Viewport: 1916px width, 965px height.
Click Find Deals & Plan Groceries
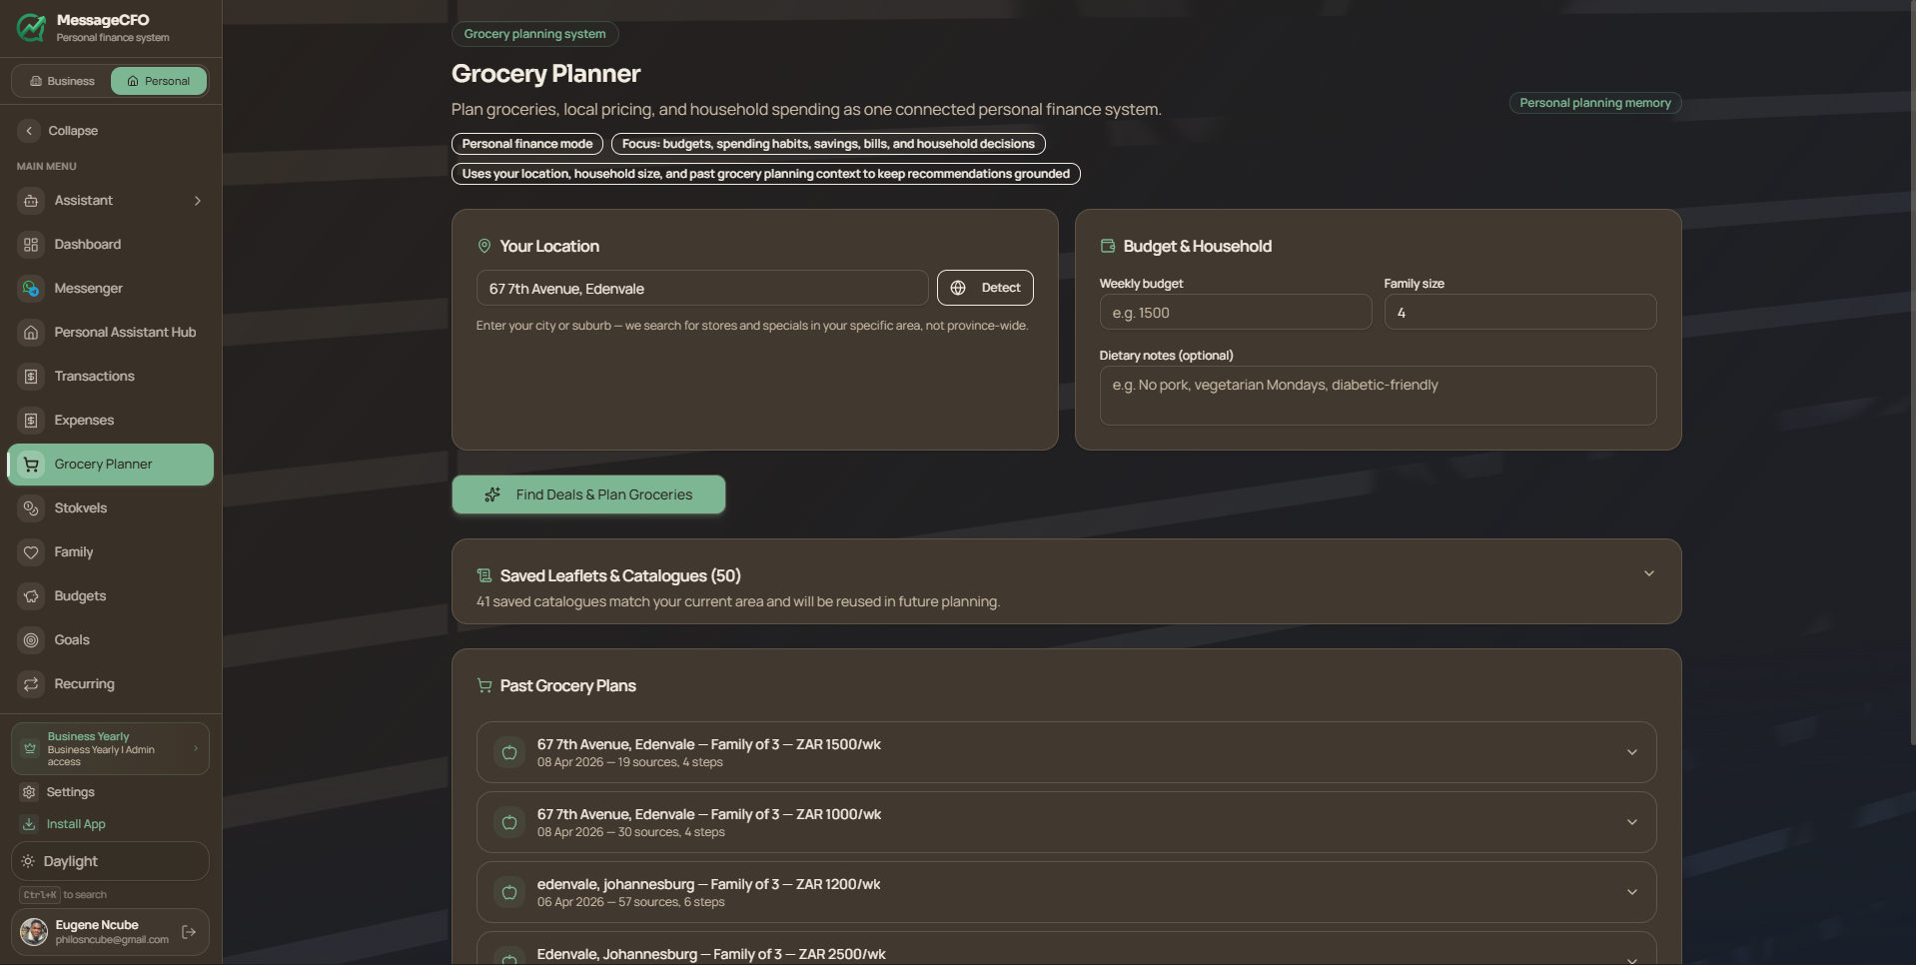[588, 494]
